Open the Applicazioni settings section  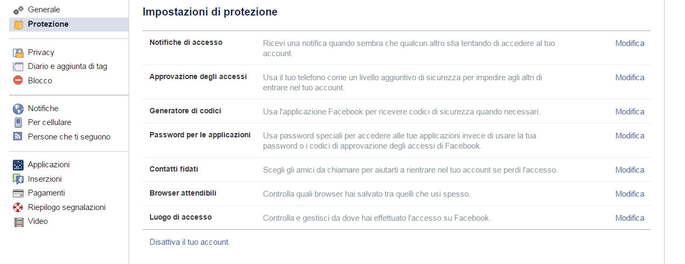click(x=49, y=165)
